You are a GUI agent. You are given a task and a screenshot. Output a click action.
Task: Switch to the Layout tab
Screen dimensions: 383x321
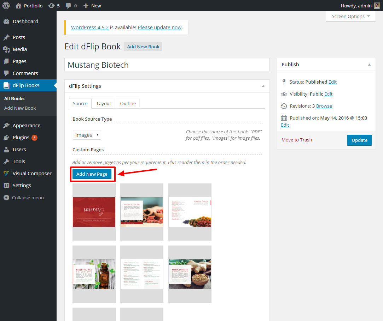[x=104, y=103]
